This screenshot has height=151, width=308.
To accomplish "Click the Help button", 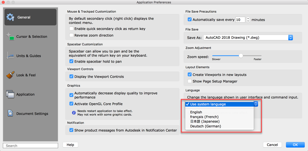I will (x=70, y=145).
